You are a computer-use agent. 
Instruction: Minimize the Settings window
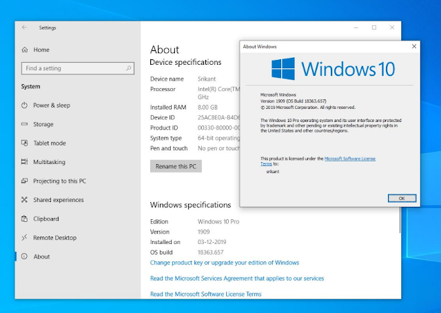tap(356, 28)
